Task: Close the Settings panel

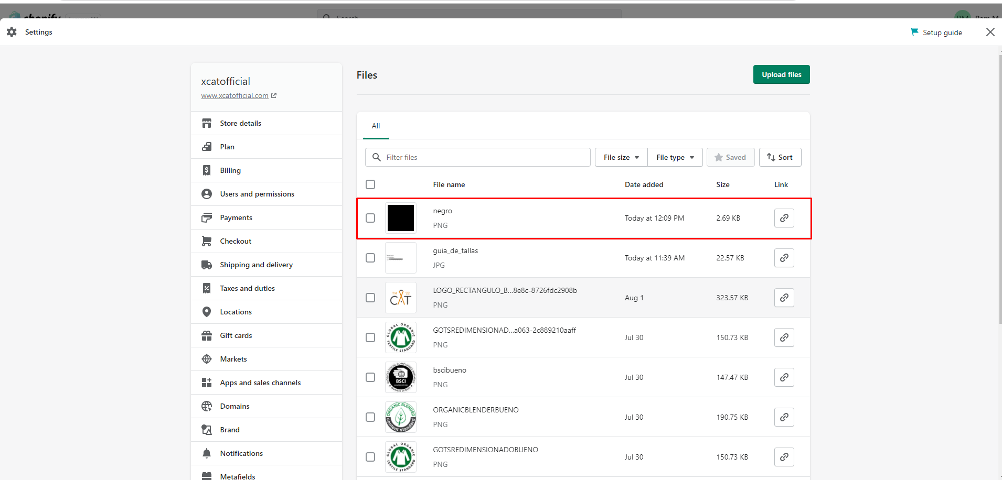Action: point(990,32)
